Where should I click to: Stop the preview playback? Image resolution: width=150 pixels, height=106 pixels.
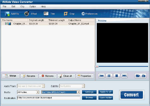[x=117, y=76]
